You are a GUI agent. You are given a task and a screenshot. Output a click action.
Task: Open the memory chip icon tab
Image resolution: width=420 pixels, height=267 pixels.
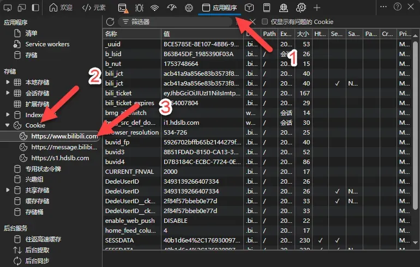click(189, 8)
